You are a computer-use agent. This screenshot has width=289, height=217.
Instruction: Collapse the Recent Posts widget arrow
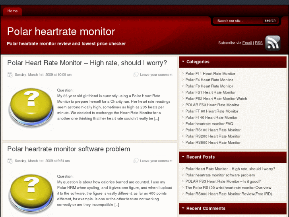[183, 157]
